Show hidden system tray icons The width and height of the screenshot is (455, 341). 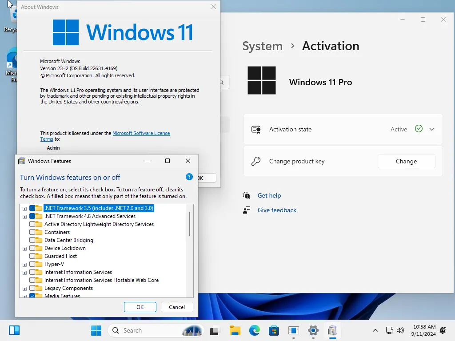[x=375, y=330]
